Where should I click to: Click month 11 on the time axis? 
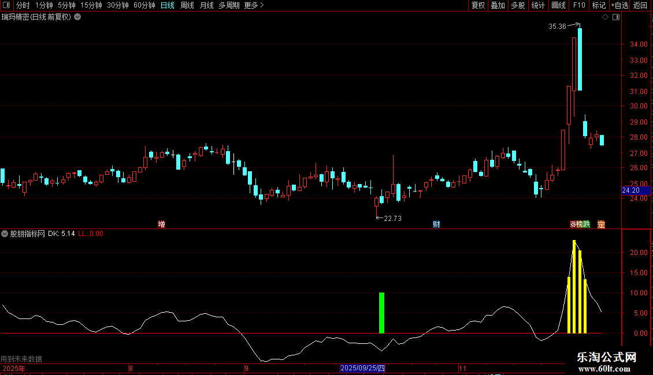(x=462, y=368)
